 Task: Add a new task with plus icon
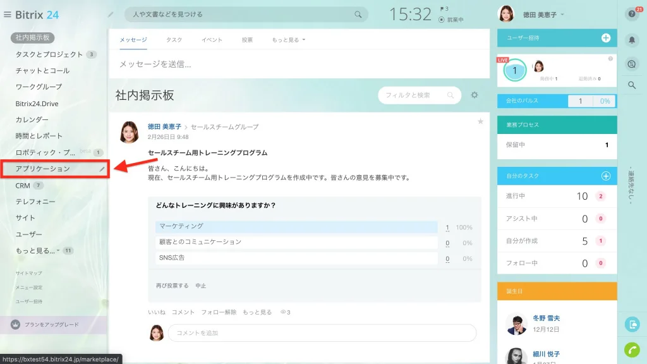[606, 176]
